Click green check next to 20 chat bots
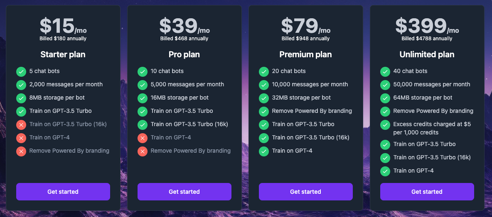Screen dimensions: 492x217 264,71
